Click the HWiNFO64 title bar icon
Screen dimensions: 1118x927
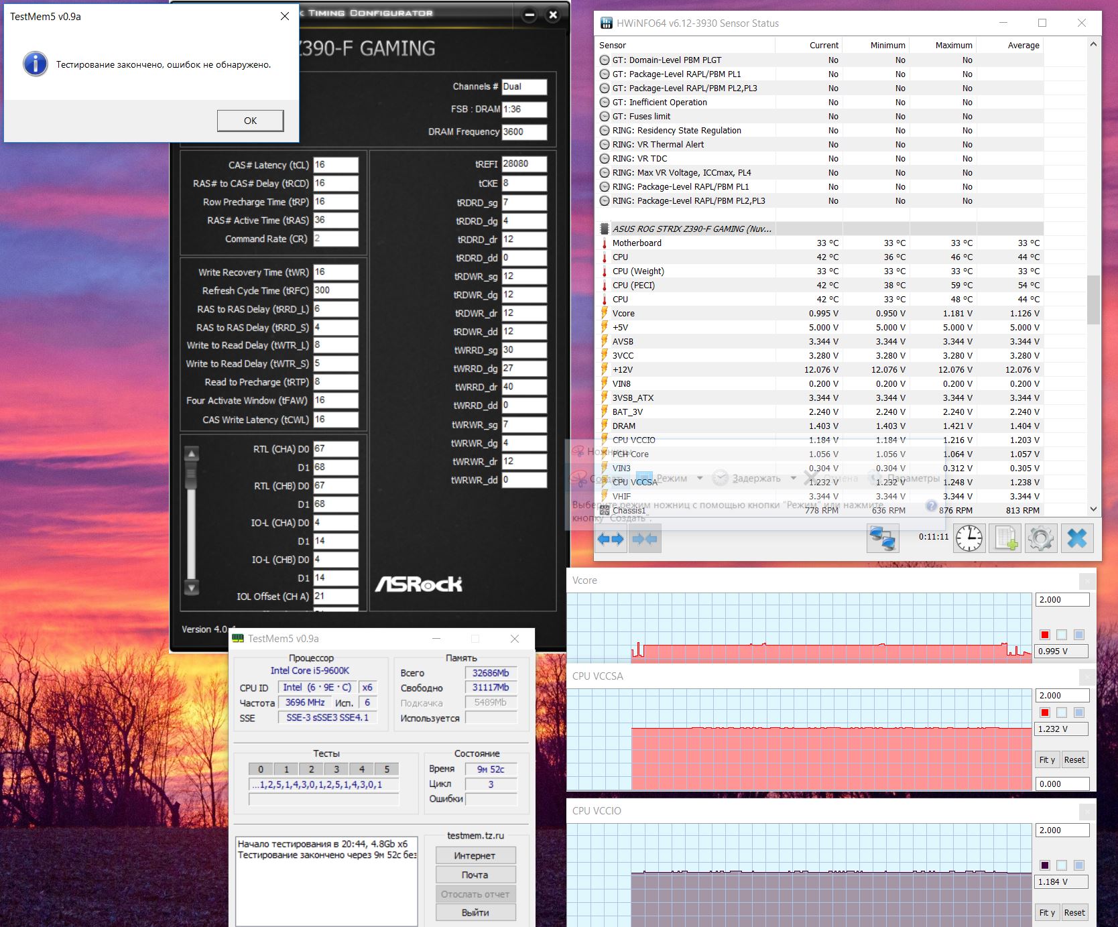(606, 23)
